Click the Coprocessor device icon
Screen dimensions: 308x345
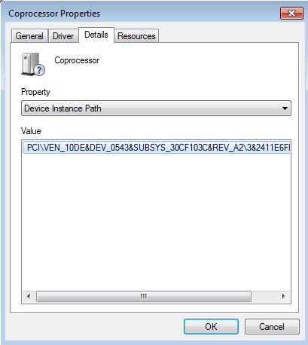[33, 65]
